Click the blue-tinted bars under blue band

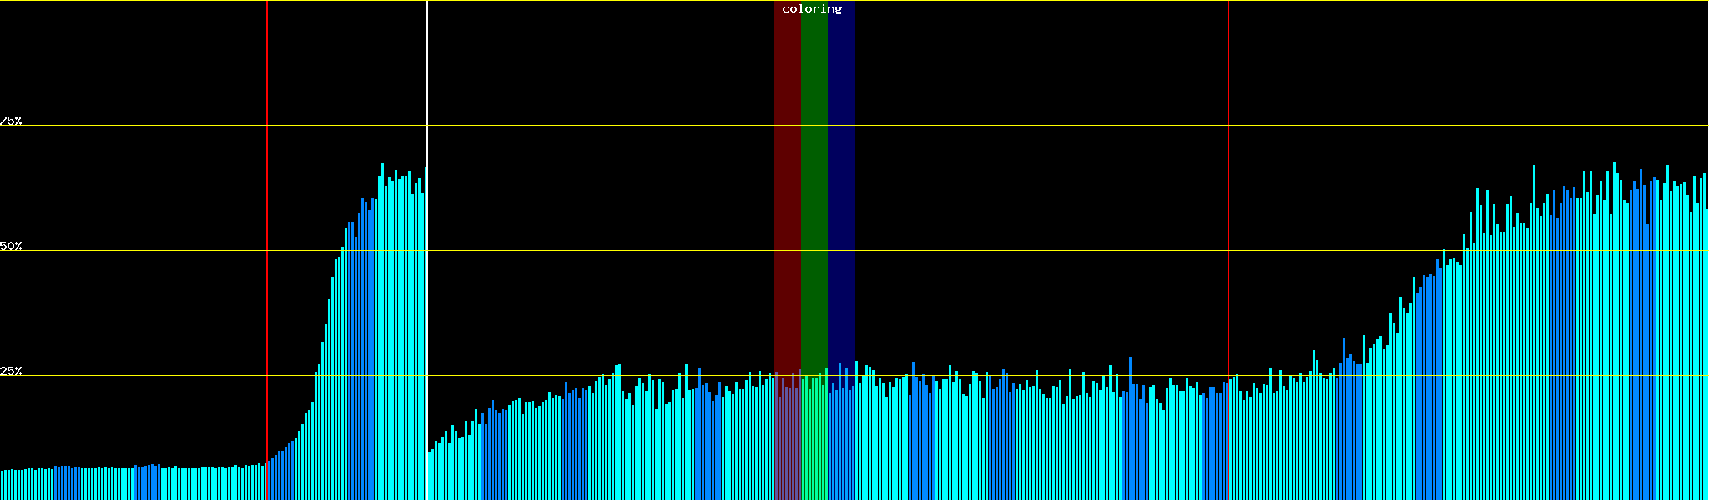pyautogui.click(x=841, y=442)
